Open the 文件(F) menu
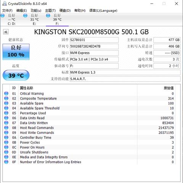Viewport: 183px width, 183px height. (x=7, y=11)
